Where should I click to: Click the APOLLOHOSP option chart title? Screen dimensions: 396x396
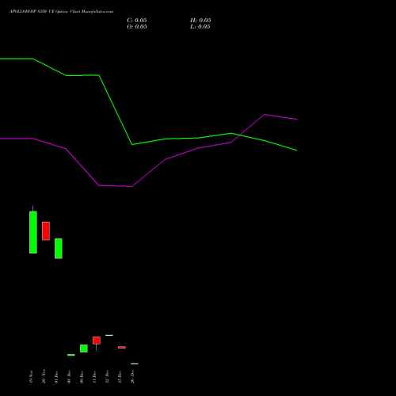62,12
